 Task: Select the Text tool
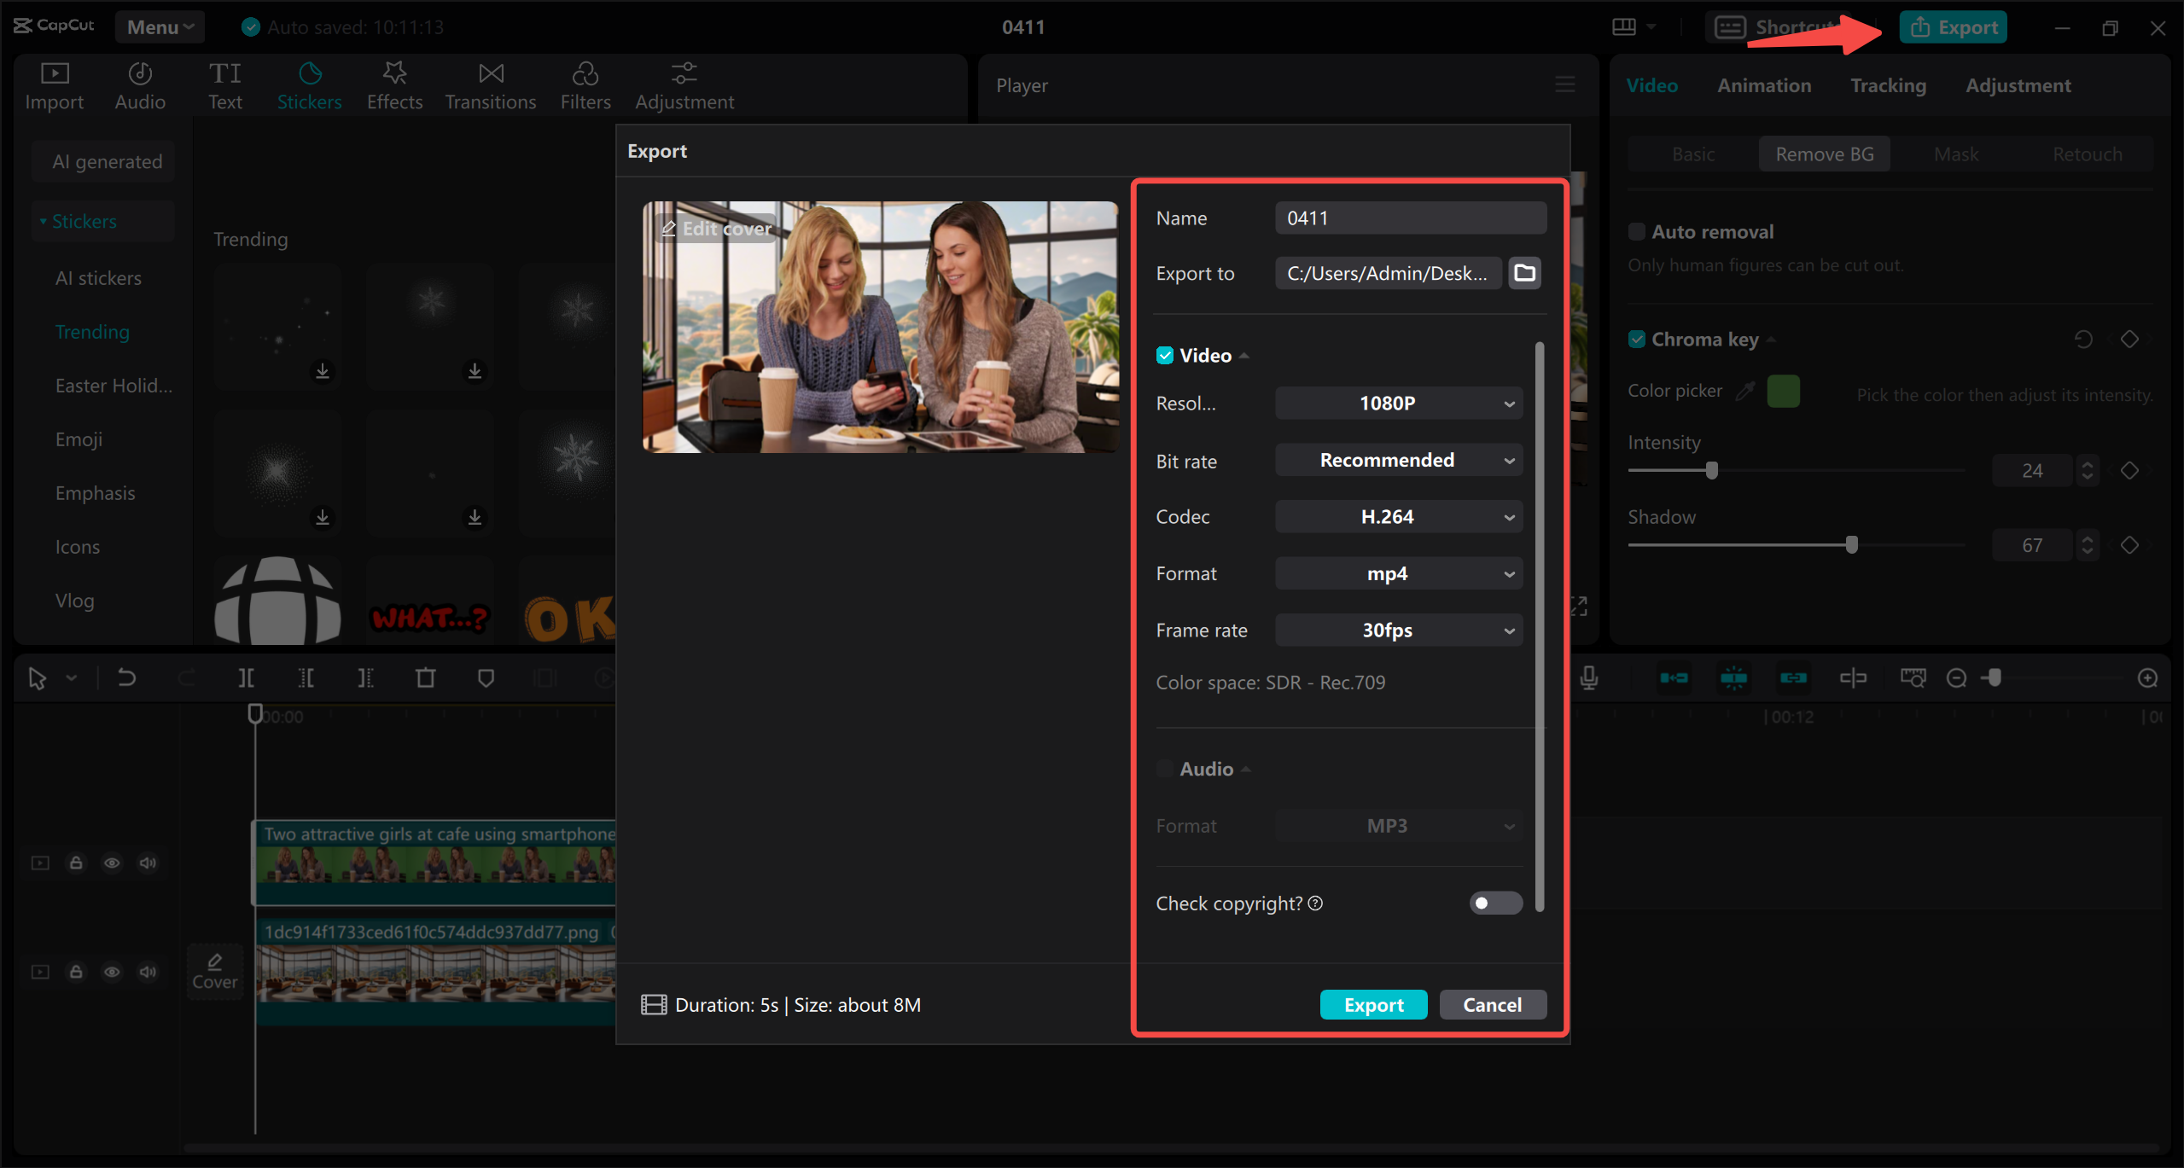[x=224, y=84]
